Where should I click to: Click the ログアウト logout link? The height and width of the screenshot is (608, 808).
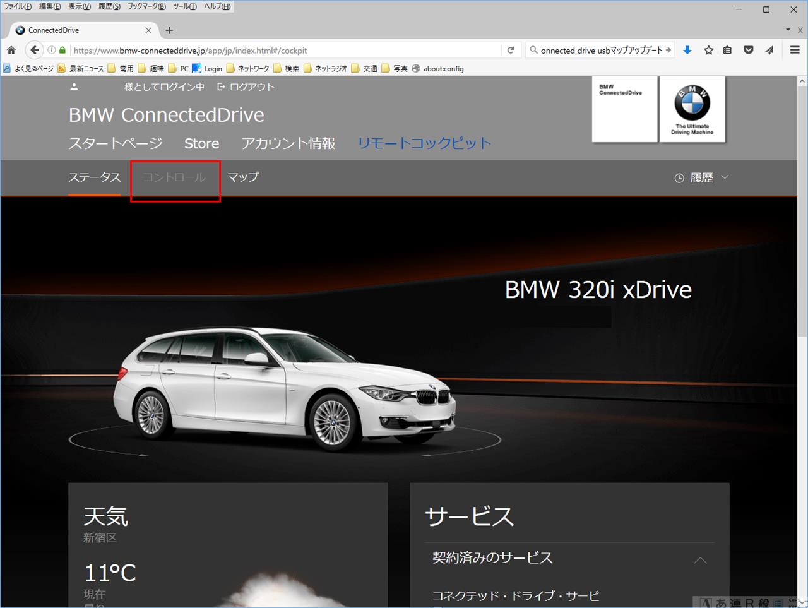[246, 87]
